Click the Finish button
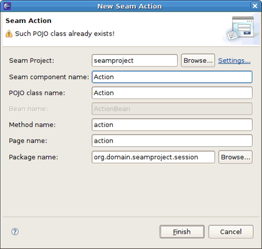 tap(182, 232)
